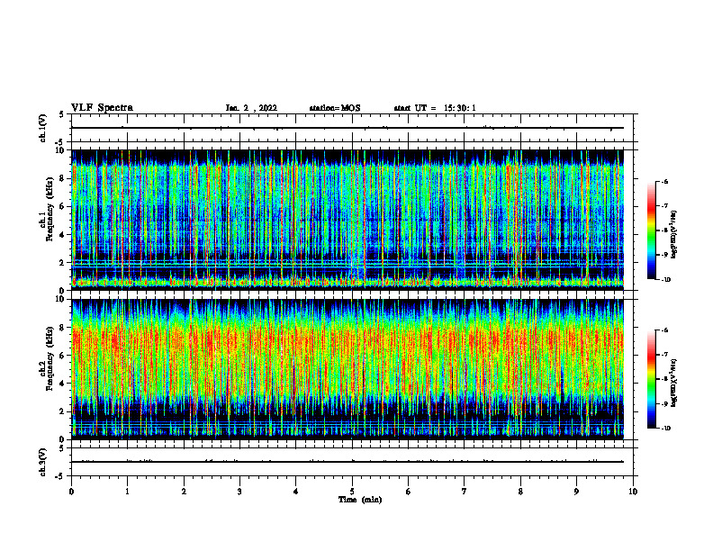
Task: Click the time axis tick label "4"
Action: pyautogui.click(x=295, y=492)
